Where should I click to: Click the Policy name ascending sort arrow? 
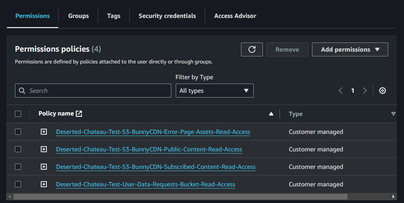271,114
